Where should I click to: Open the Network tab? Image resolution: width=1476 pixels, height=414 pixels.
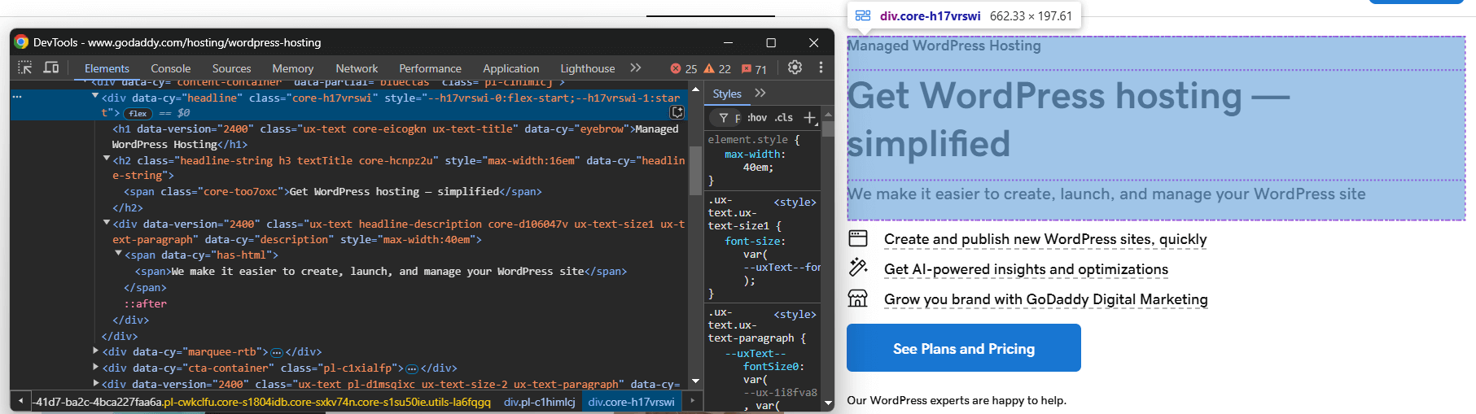357,69
